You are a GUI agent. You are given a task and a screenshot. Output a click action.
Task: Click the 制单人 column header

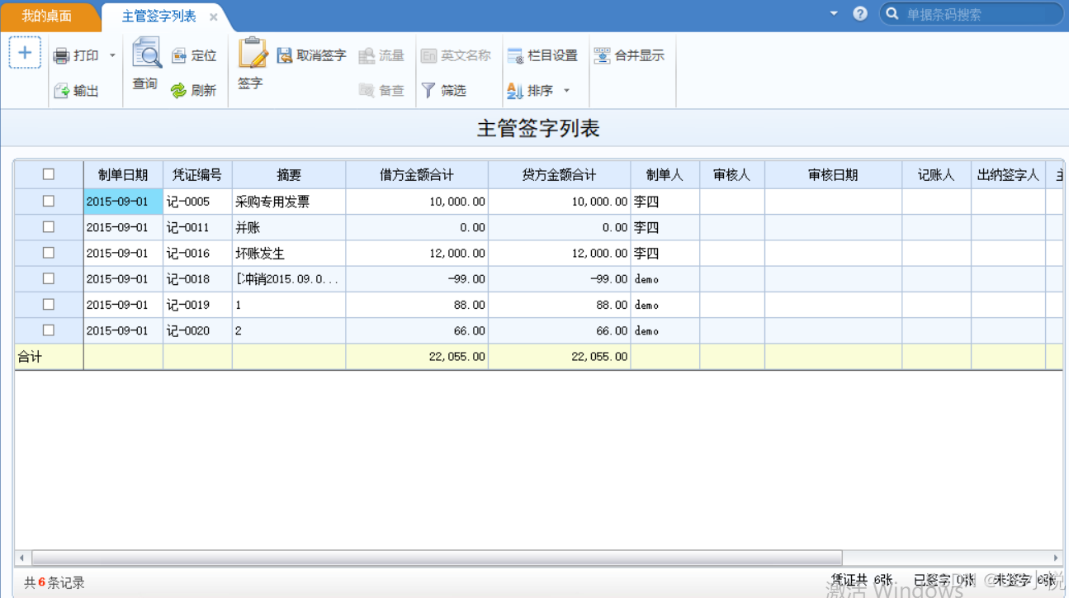pyautogui.click(x=665, y=174)
